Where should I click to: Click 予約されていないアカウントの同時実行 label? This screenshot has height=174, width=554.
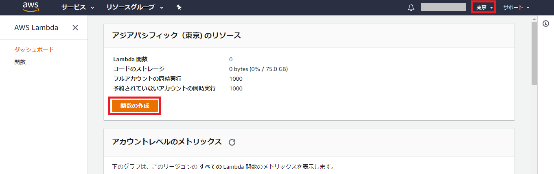point(164,88)
